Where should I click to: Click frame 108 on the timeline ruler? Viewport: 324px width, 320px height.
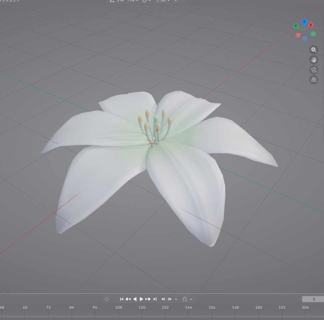pos(119,307)
